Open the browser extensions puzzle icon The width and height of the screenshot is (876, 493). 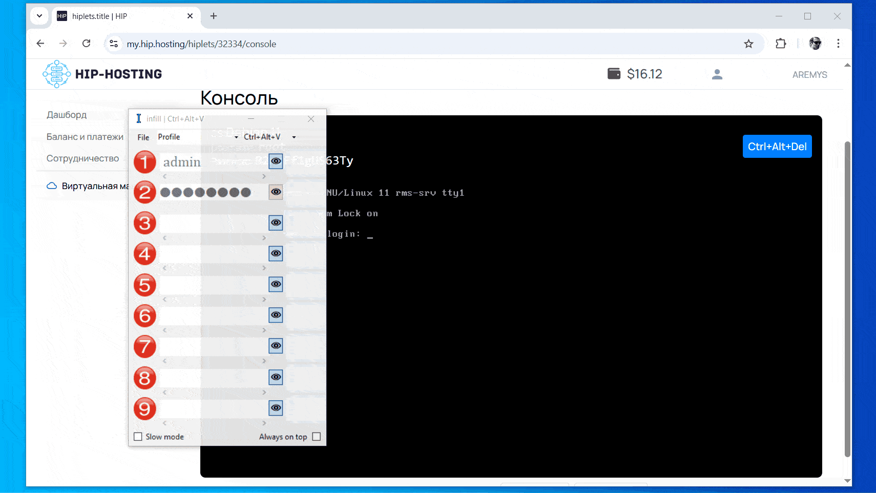point(780,44)
